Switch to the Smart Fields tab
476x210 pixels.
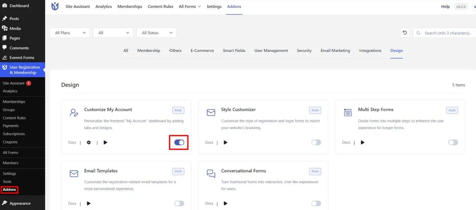234,50
